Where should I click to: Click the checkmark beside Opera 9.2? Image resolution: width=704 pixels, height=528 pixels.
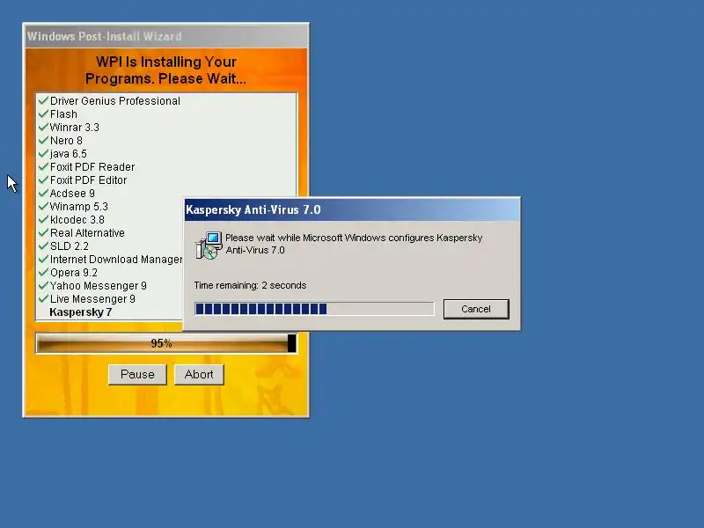coord(43,272)
